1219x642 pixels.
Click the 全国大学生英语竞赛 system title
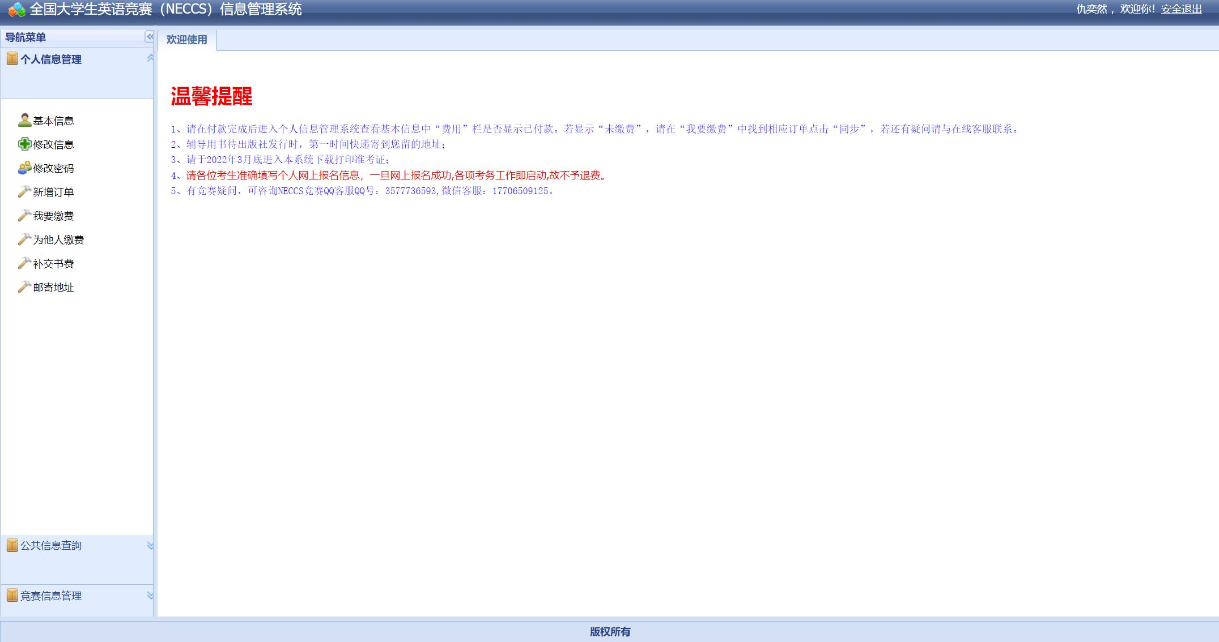pos(165,9)
